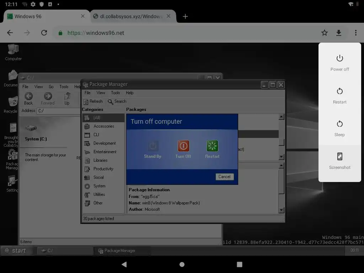The height and width of the screenshot is (273, 364).
Task: Close the dl.collabsysos.xyz browser tab
Action: coord(168,16)
